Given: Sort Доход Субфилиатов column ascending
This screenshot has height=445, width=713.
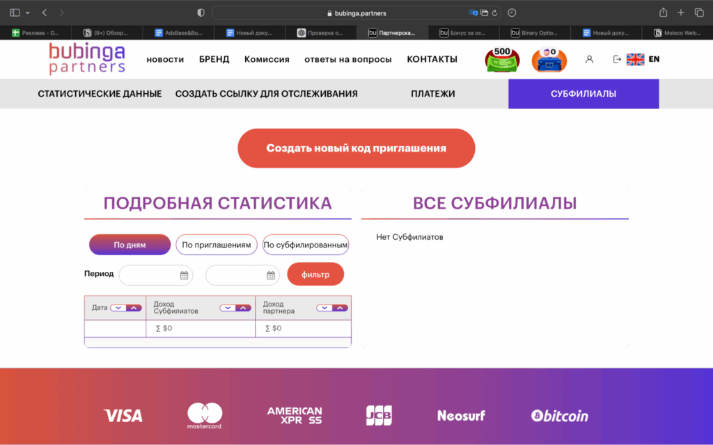Looking at the screenshot, I should click(243, 308).
